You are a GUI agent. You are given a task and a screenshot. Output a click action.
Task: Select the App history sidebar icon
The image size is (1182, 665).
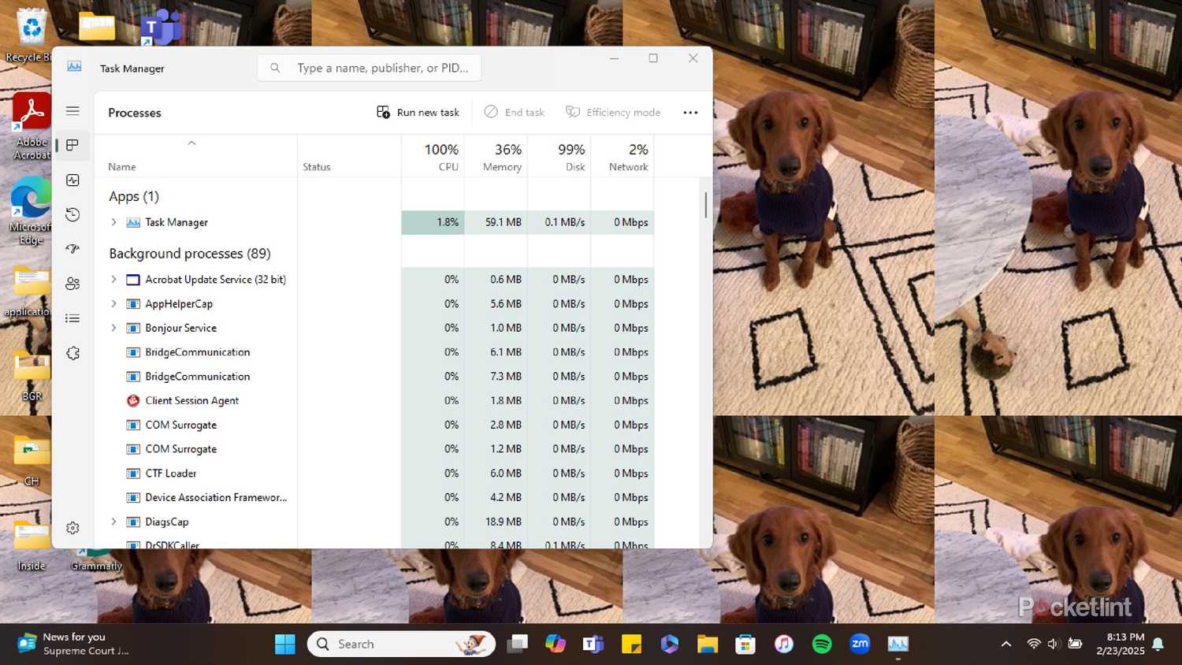click(72, 214)
